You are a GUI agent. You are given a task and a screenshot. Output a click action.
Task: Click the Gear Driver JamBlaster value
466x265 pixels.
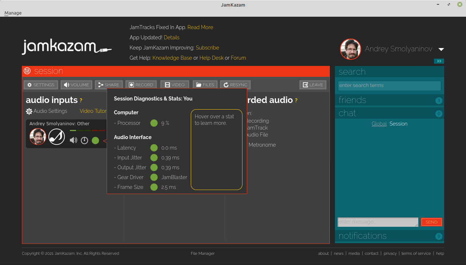174,177
